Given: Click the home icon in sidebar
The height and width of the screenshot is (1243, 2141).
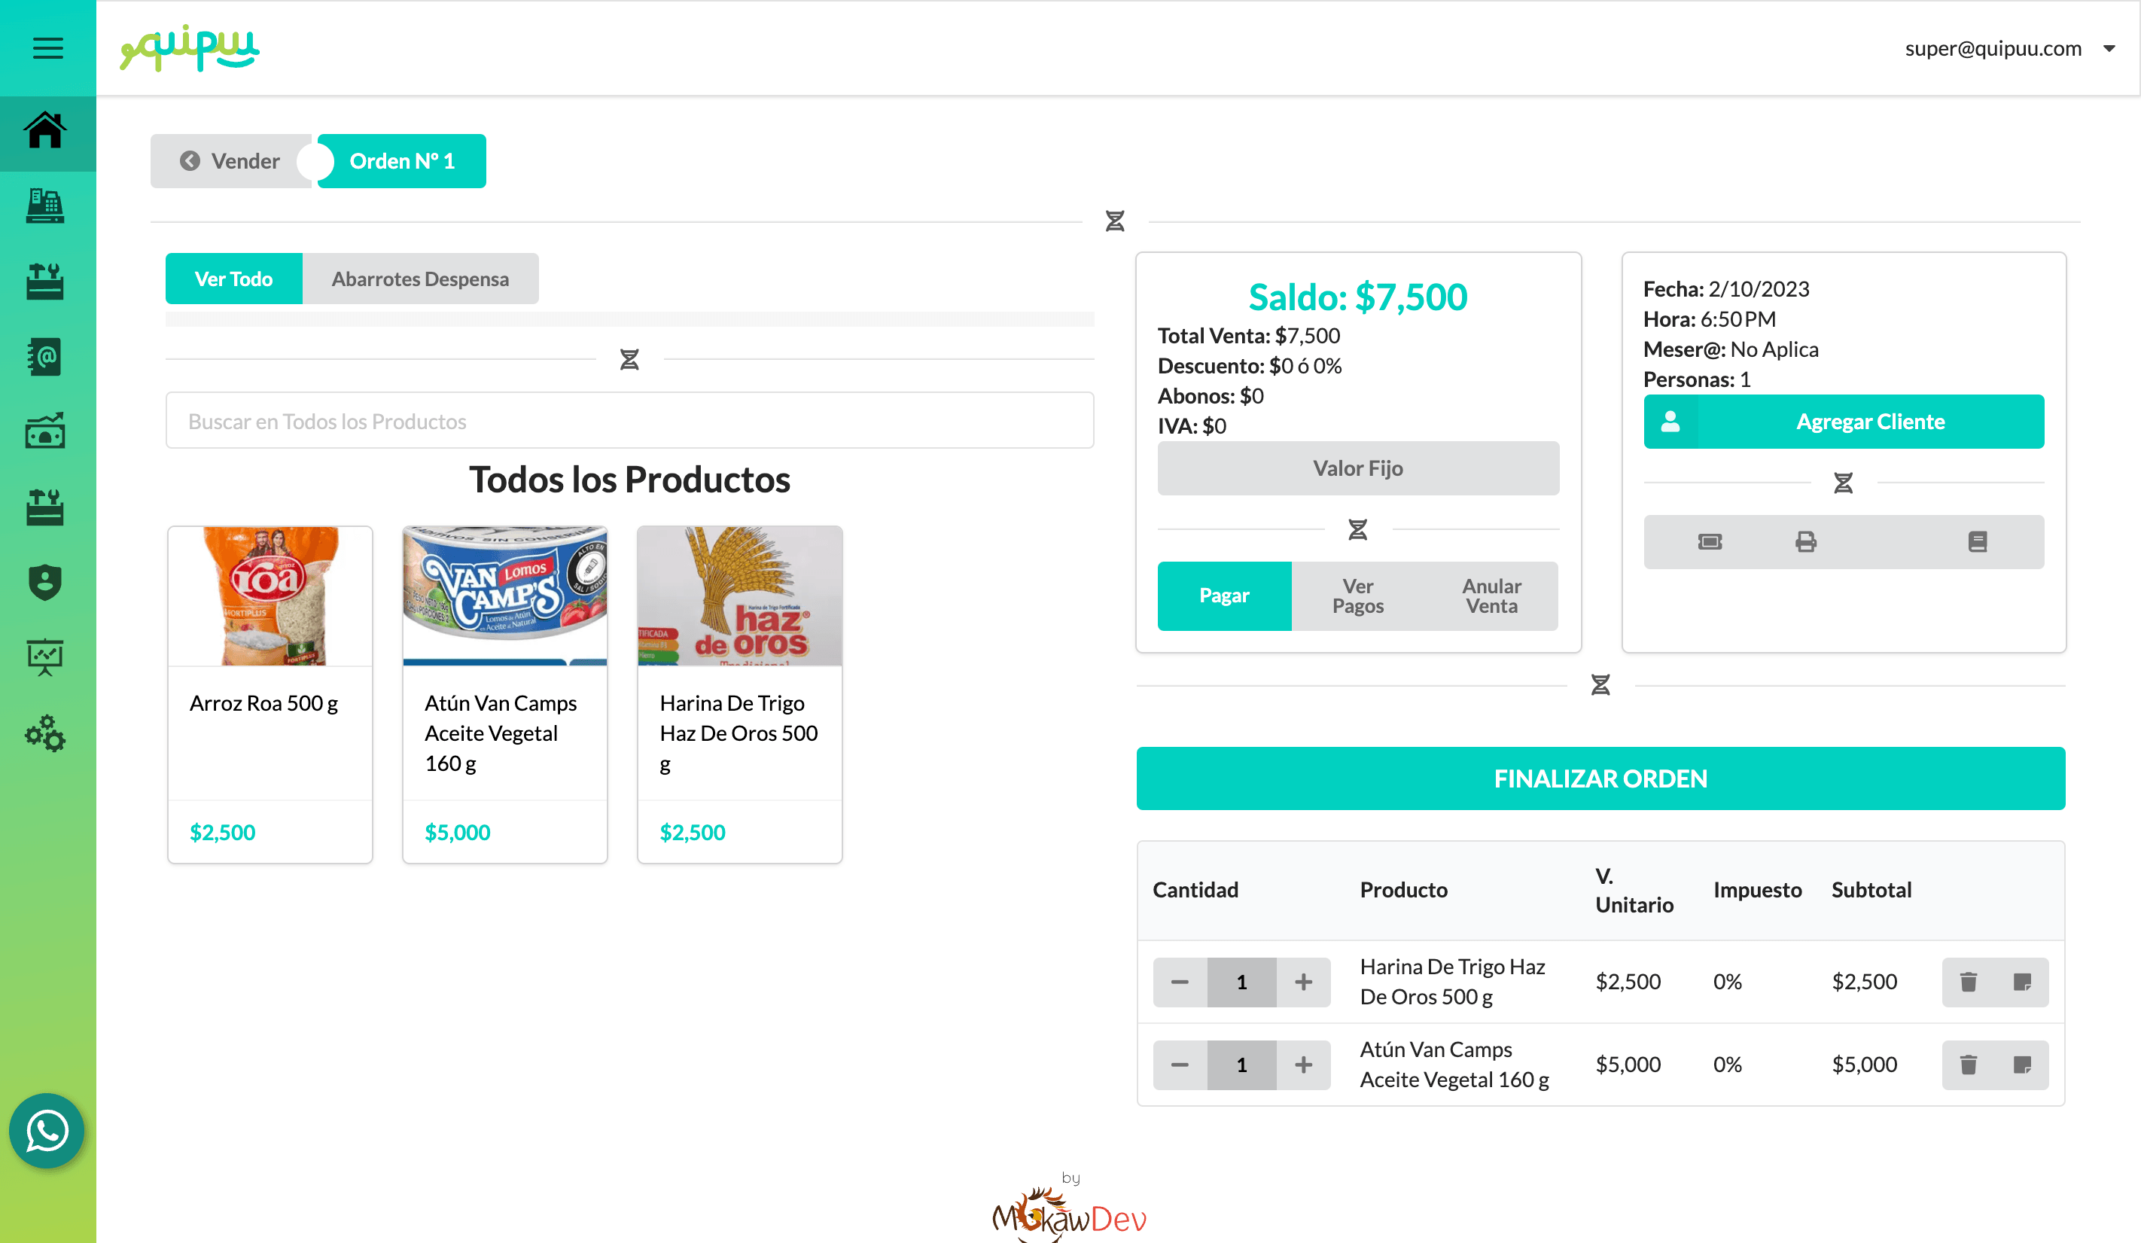Looking at the screenshot, I should coord(45,131).
